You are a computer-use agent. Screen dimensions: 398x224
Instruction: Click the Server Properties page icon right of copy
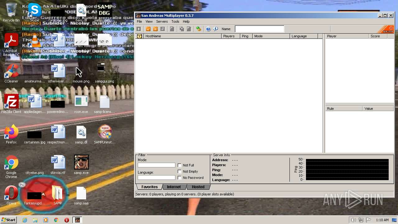[189, 29]
